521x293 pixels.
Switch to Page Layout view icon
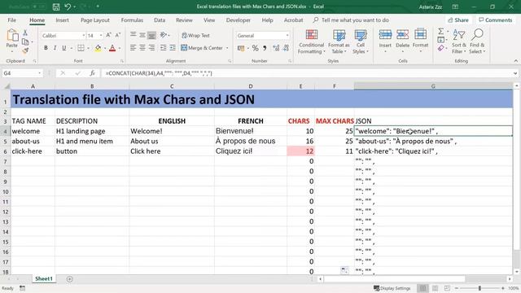(435, 288)
